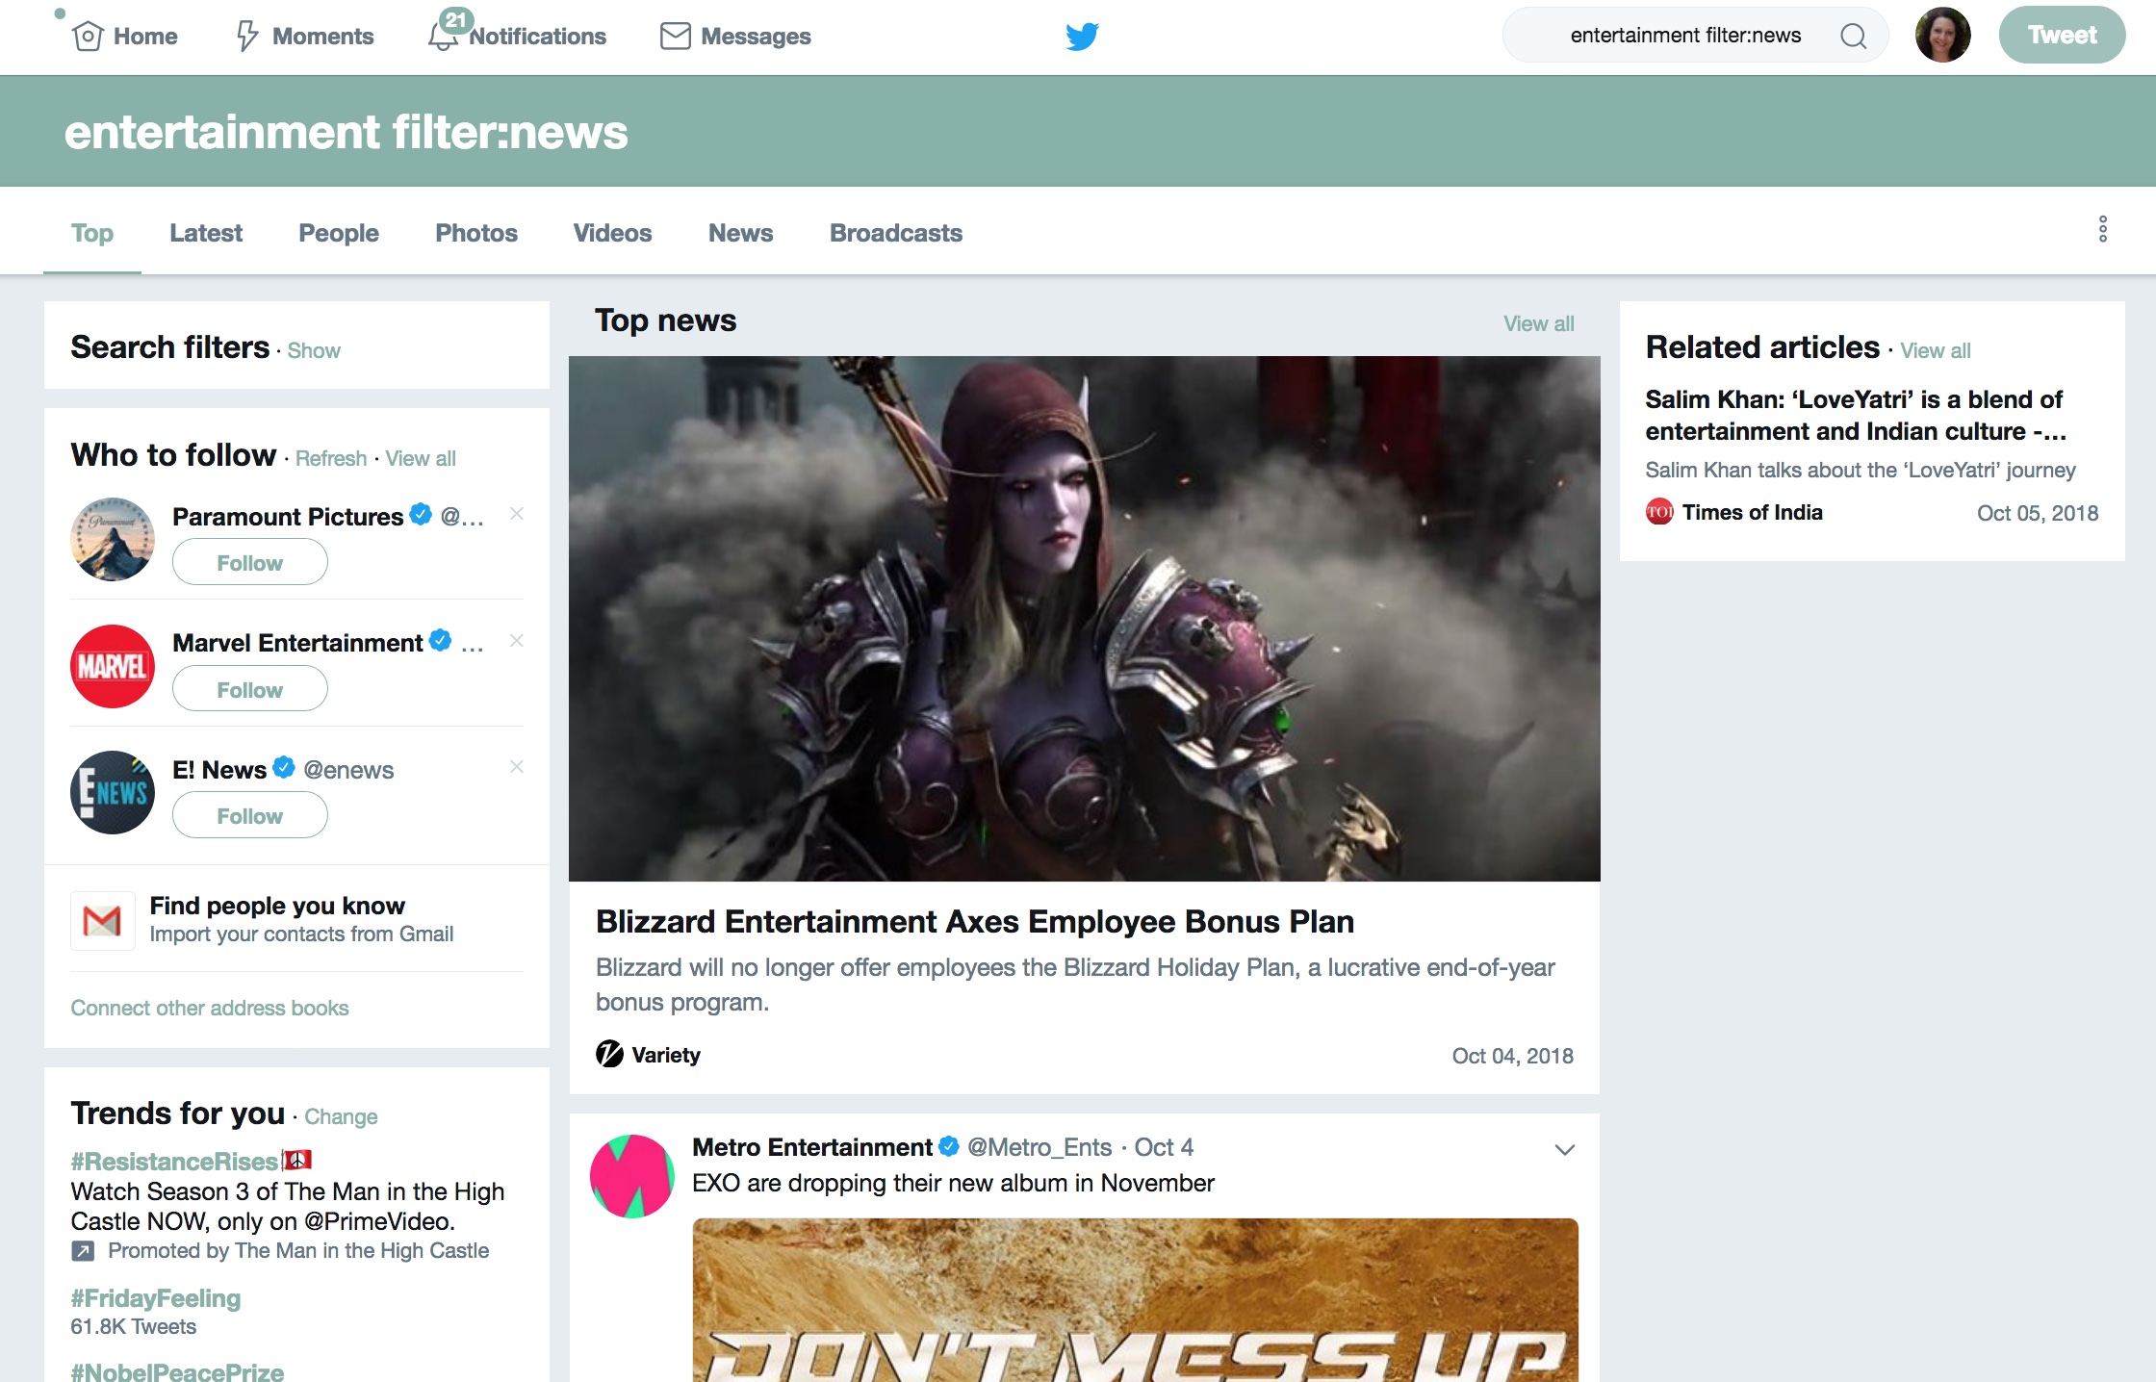This screenshot has width=2156, height=1382.
Task: Change Trends for you
Action: tap(341, 1116)
